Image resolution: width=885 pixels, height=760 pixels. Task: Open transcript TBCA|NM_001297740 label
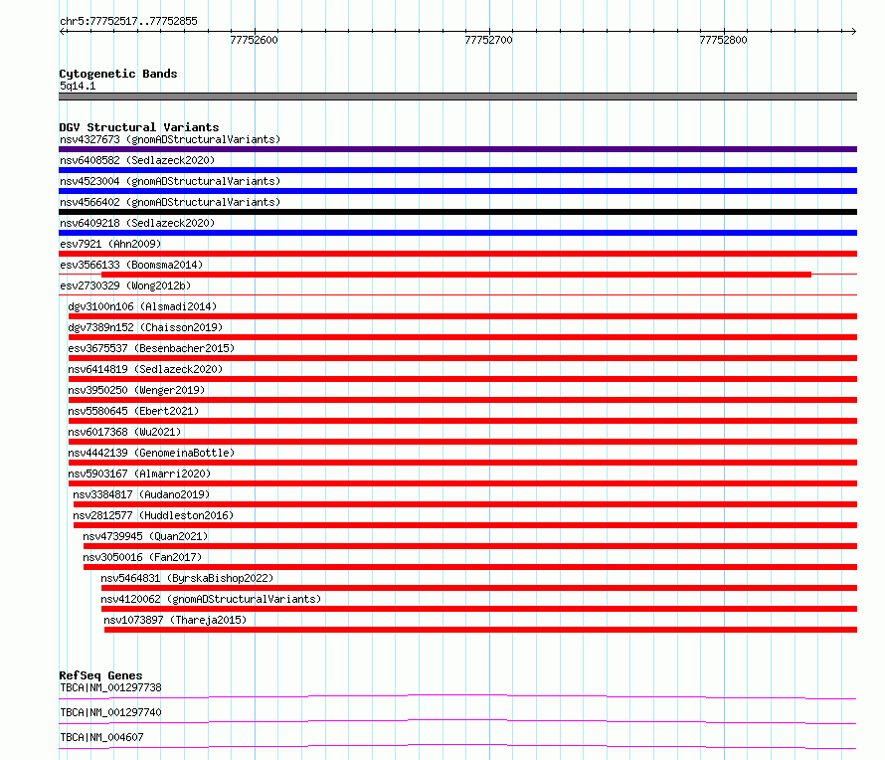(x=110, y=712)
